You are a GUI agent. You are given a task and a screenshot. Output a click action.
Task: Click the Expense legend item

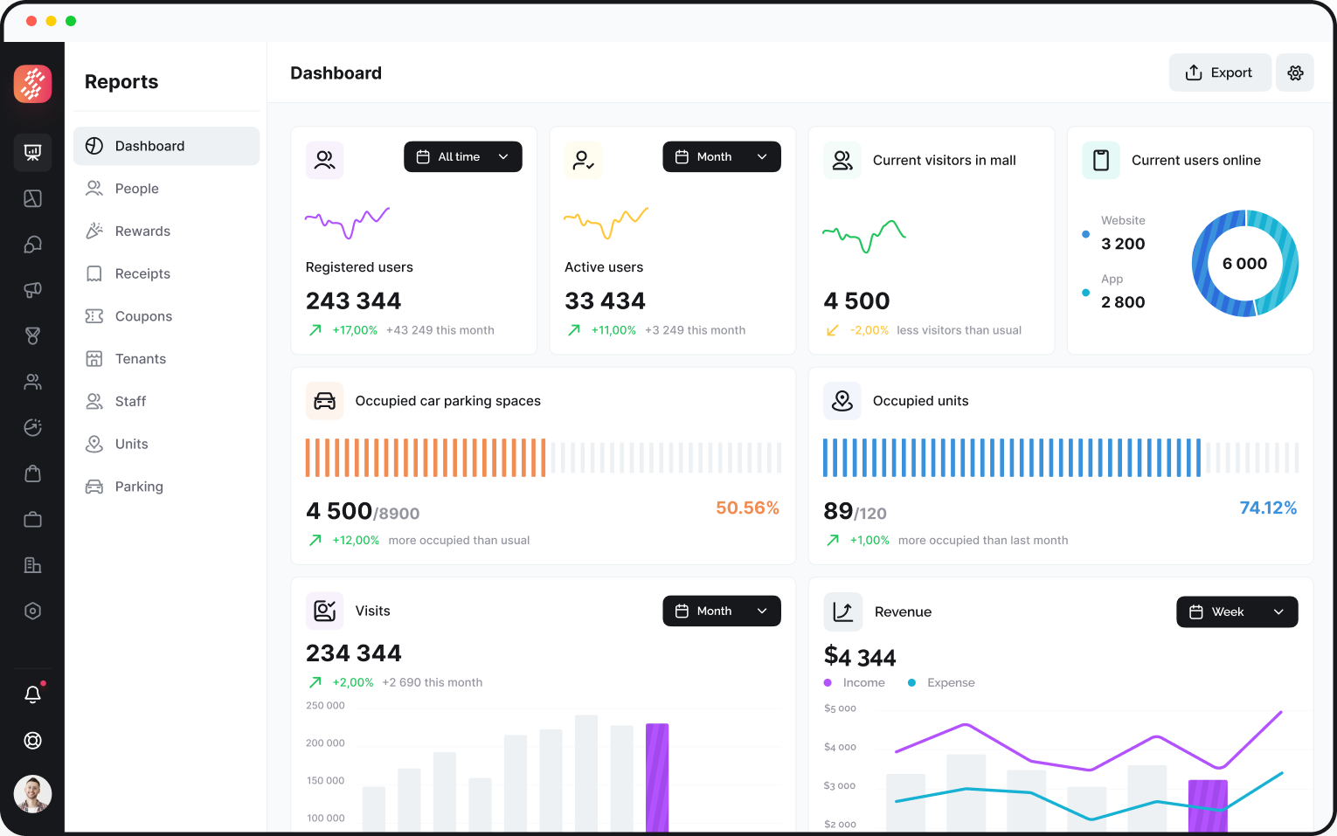[941, 682]
